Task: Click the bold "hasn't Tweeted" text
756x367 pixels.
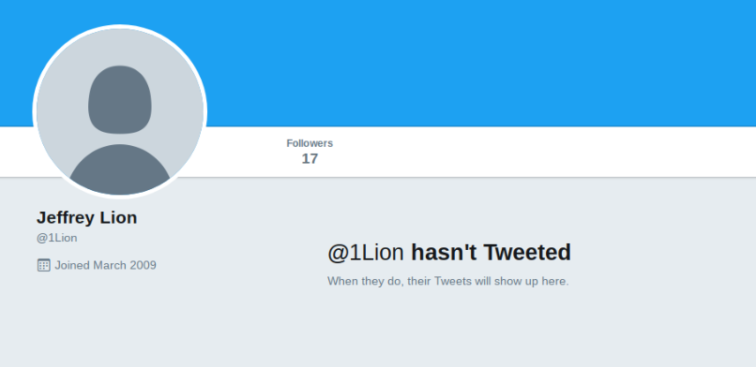Action: coord(491,253)
